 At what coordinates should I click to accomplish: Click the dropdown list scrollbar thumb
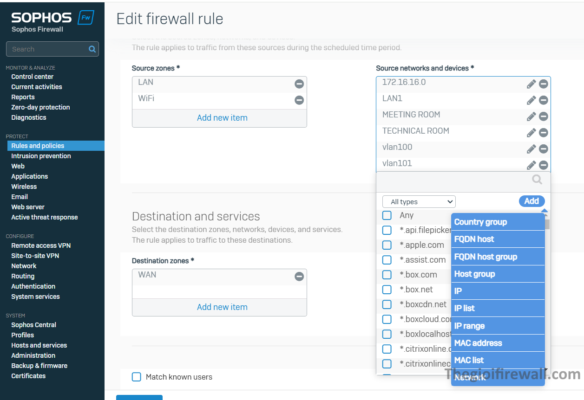(548, 225)
